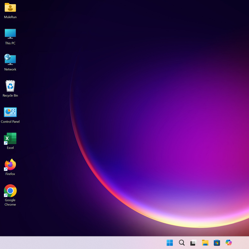
Task: Click the 'MuleRun' text label
Action: click(10, 17)
